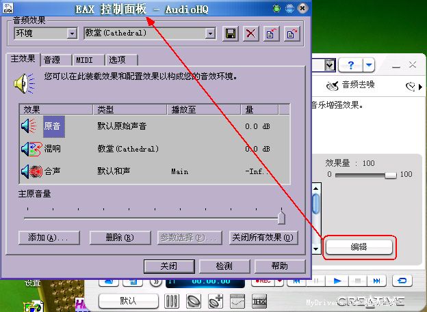This screenshot has width=427, height=312.
Task: Click the 音频去噪 audio cleanup icon
Action: [333, 86]
